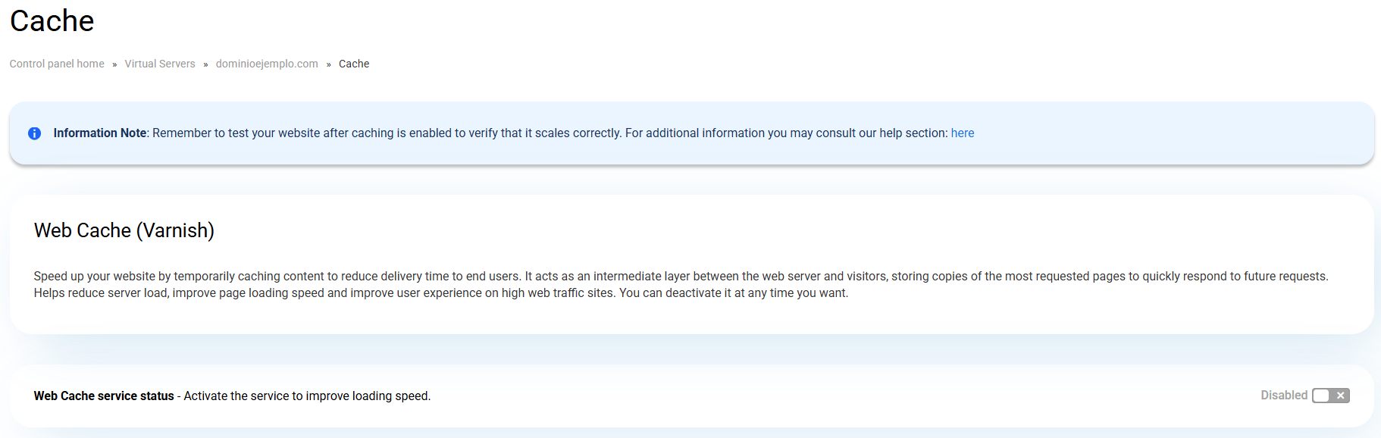Select the current Cache breadcrumb item
Image resolution: width=1381 pixels, height=438 pixels.
[x=354, y=64]
